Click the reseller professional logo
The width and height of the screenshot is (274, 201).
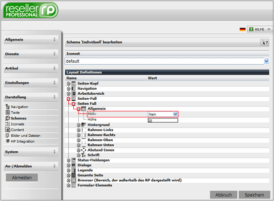click(30, 11)
